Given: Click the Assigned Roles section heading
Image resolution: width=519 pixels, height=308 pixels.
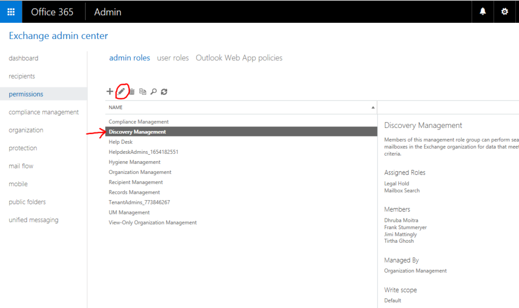Looking at the screenshot, I should click(405, 172).
